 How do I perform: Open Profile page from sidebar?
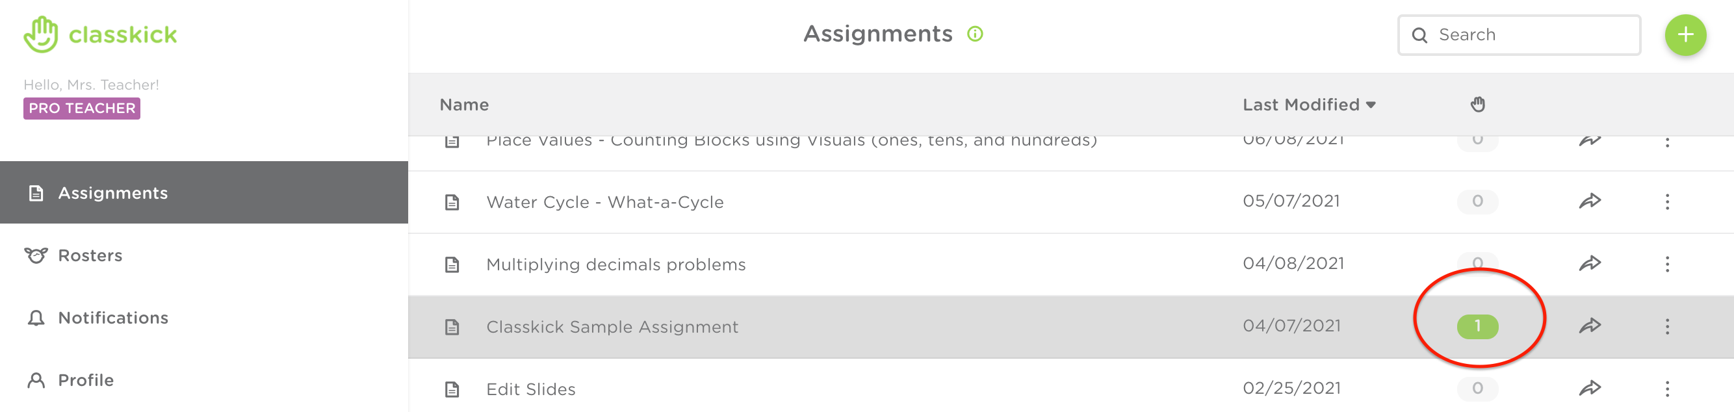pos(86,380)
